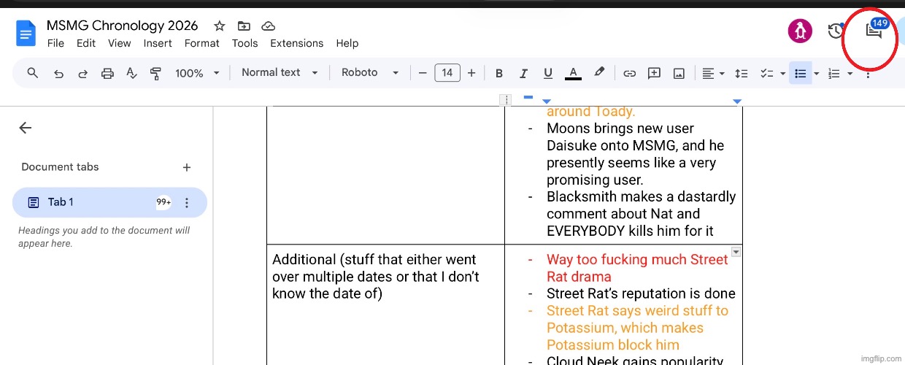Print the document using printer icon
The width and height of the screenshot is (905, 365).
click(x=107, y=73)
